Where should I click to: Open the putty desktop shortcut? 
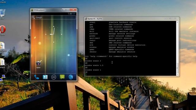pos(2,80)
